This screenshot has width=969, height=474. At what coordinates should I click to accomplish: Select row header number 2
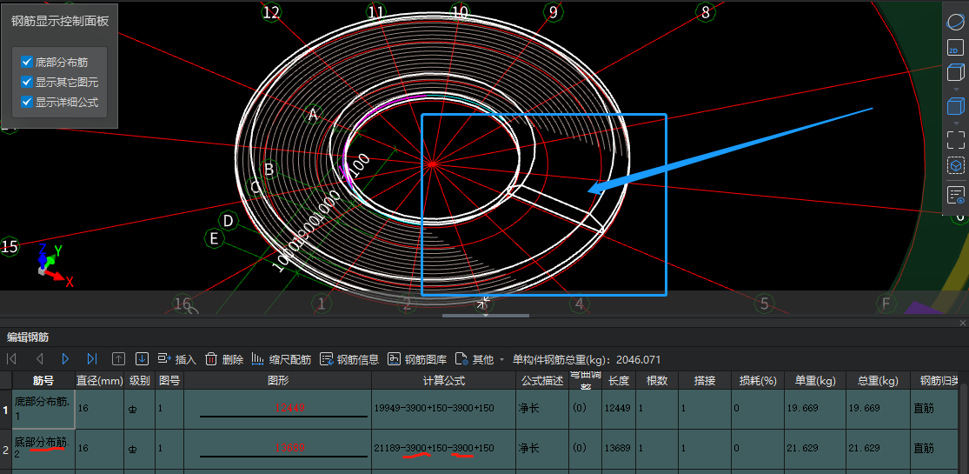click(5, 449)
